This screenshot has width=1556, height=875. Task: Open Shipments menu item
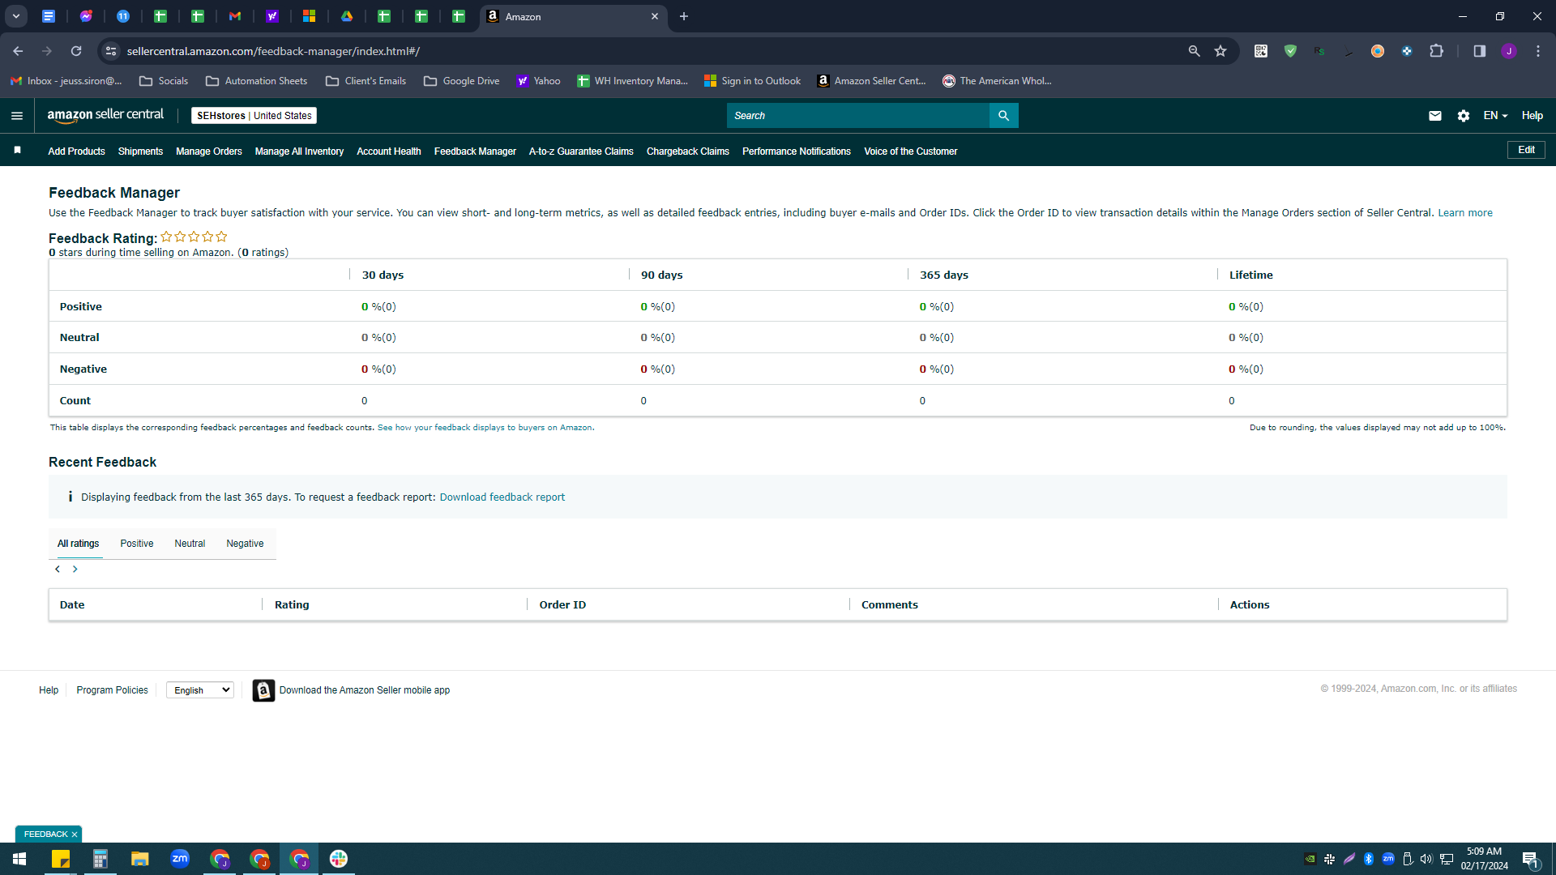[x=140, y=152]
